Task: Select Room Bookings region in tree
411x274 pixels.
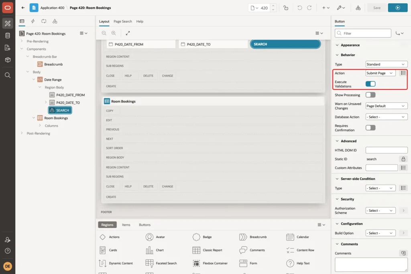Action: click(56, 118)
